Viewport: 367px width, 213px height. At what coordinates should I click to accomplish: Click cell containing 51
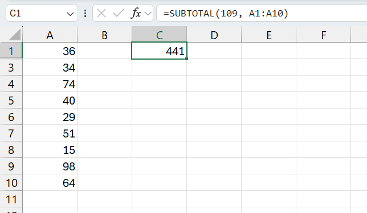click(x=50, y=133)
